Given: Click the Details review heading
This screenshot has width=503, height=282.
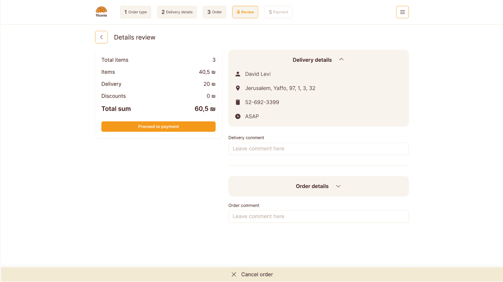Looking at the screenshot, I should point(135,38).
